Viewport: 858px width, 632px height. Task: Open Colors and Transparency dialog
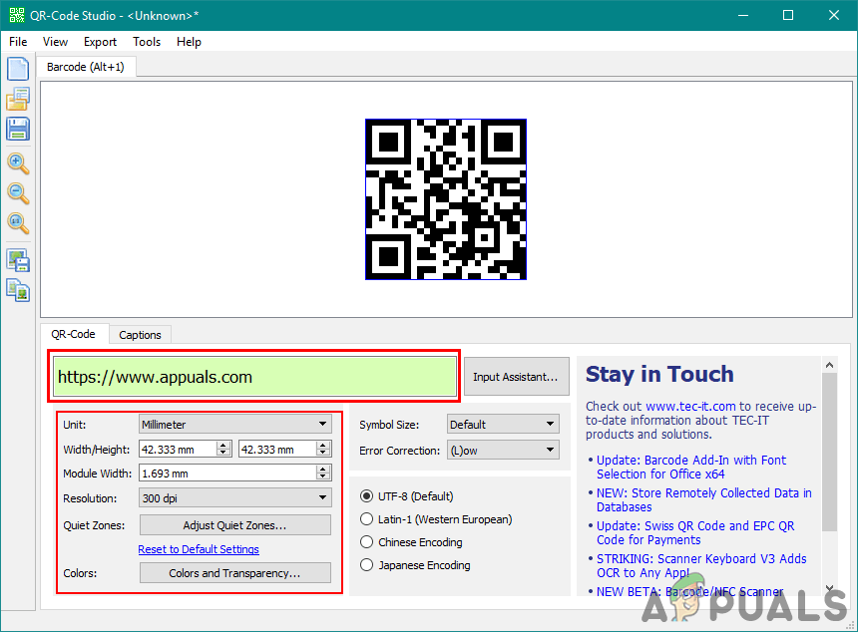(235, 573)
